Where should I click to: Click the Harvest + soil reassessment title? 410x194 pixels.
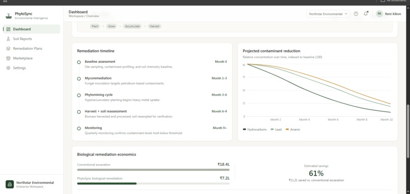(106, 111)
